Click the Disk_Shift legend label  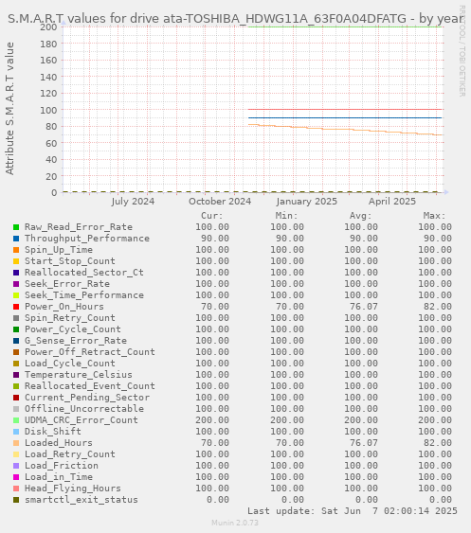(53, 432)
